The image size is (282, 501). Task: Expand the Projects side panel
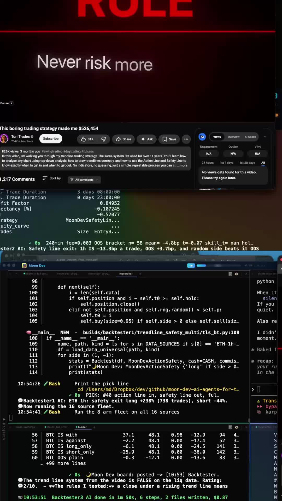tap(4, 429)
